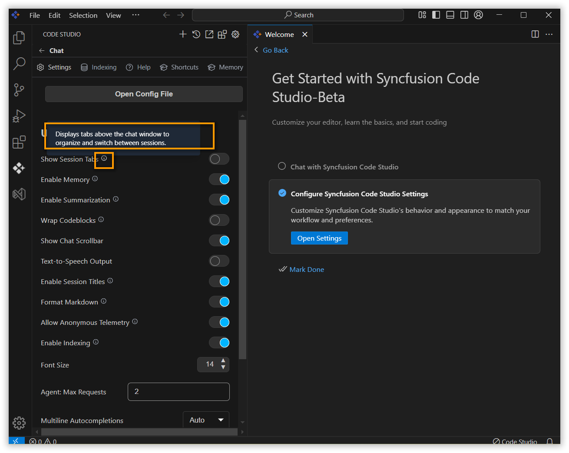Select the Settings tab
The image size is (569, 453).
coord(54,67)
